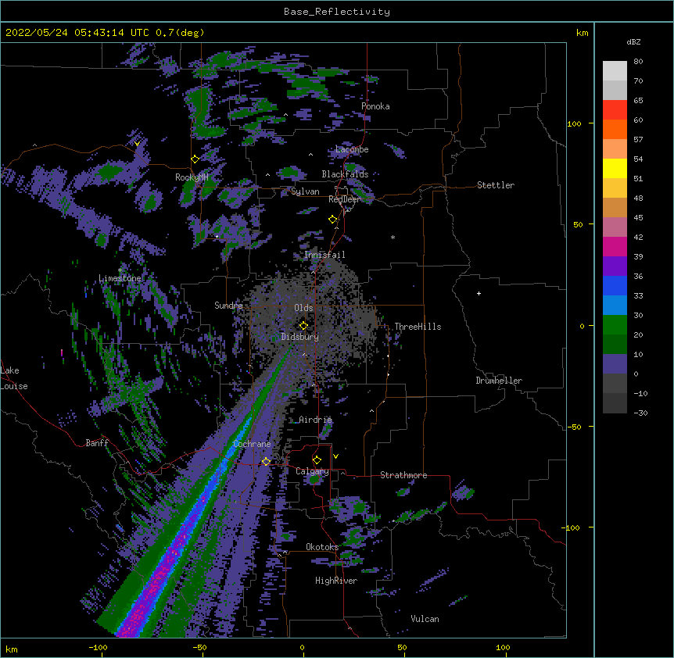Click the Banff label
674x658 pixels.
coord(97,443)
